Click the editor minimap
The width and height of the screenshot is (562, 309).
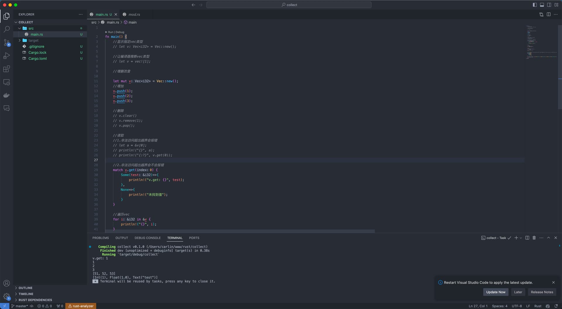pos(541,42)
